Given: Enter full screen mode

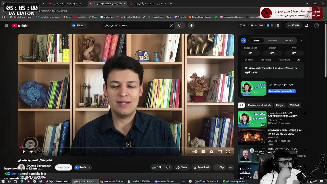Looking at the screenshot, I should click(x=228, y=152).
